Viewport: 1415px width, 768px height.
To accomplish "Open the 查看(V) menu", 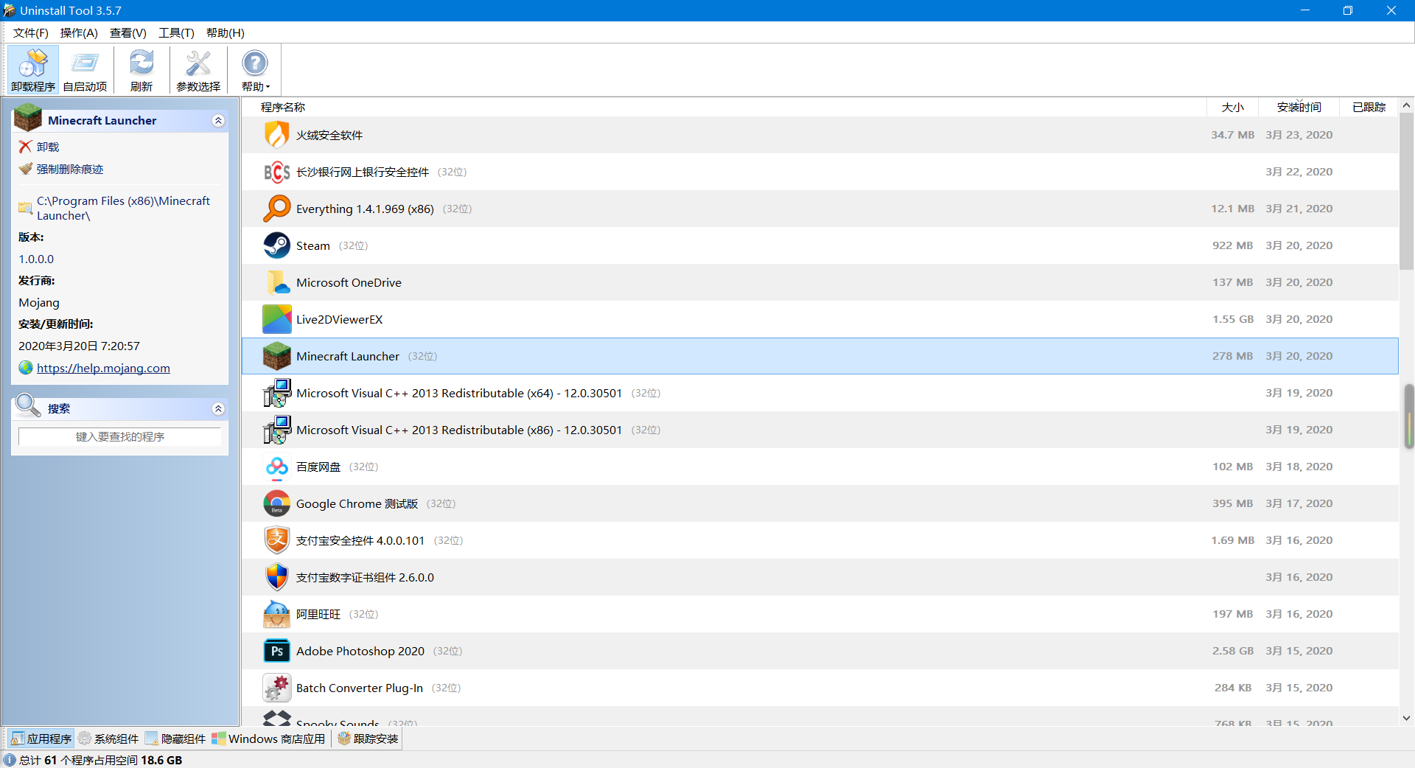I will [128, 32].
